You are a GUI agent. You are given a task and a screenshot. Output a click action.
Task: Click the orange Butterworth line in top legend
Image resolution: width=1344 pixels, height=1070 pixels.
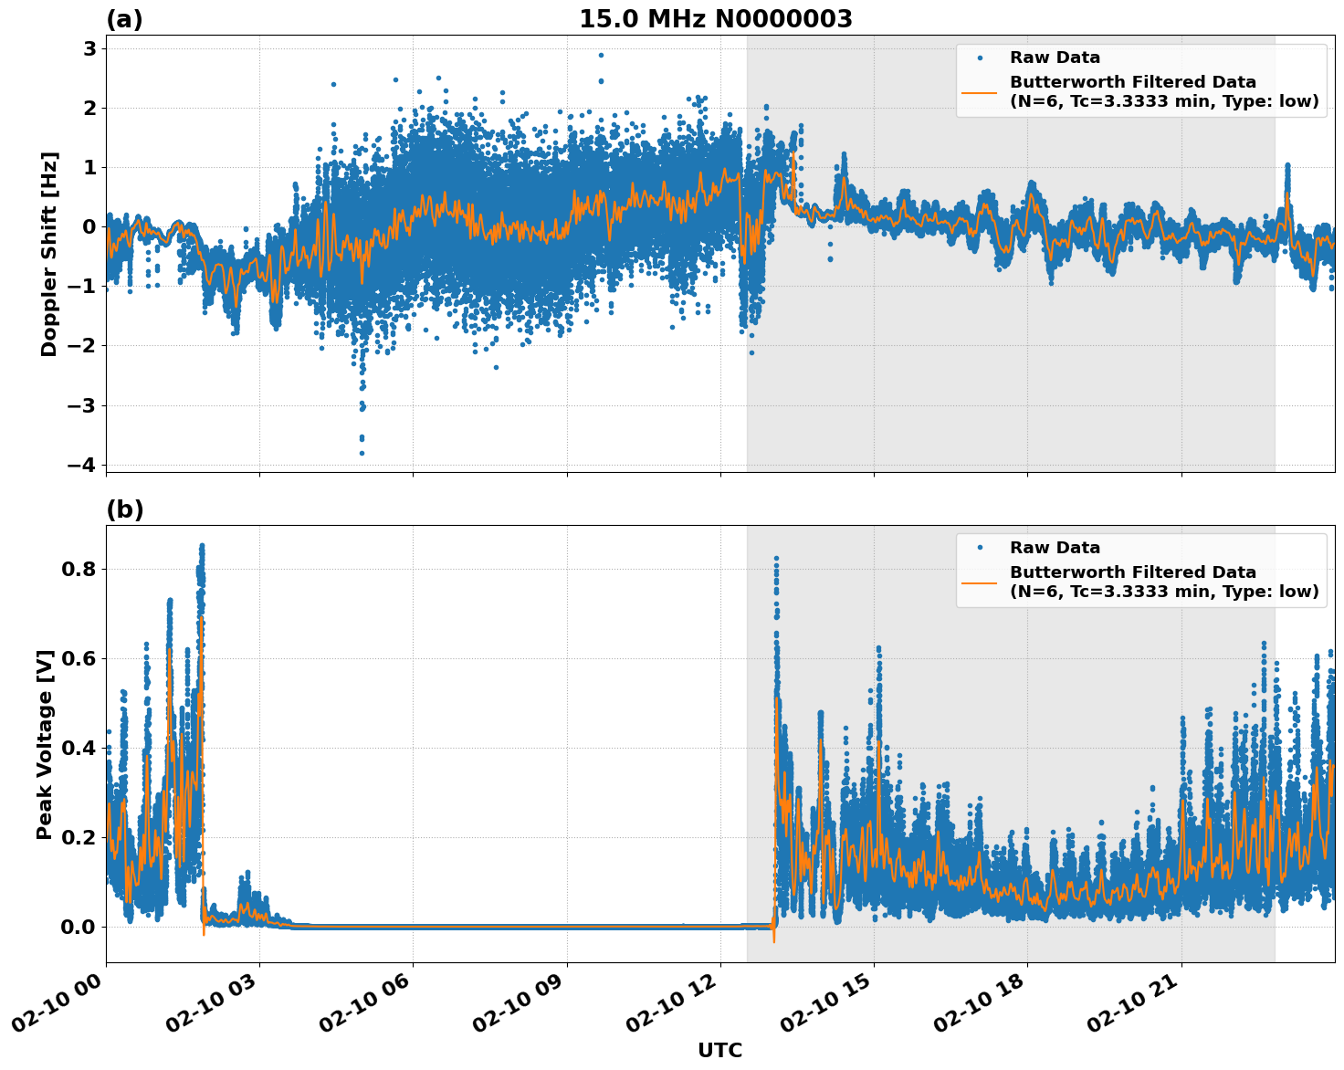pyautogui.click(x=979, y=92)
